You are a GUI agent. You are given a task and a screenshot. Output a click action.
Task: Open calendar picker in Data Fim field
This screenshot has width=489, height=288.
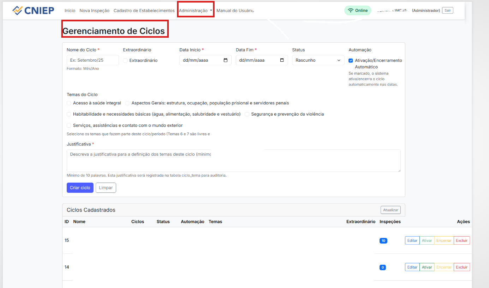coord(282,60)
